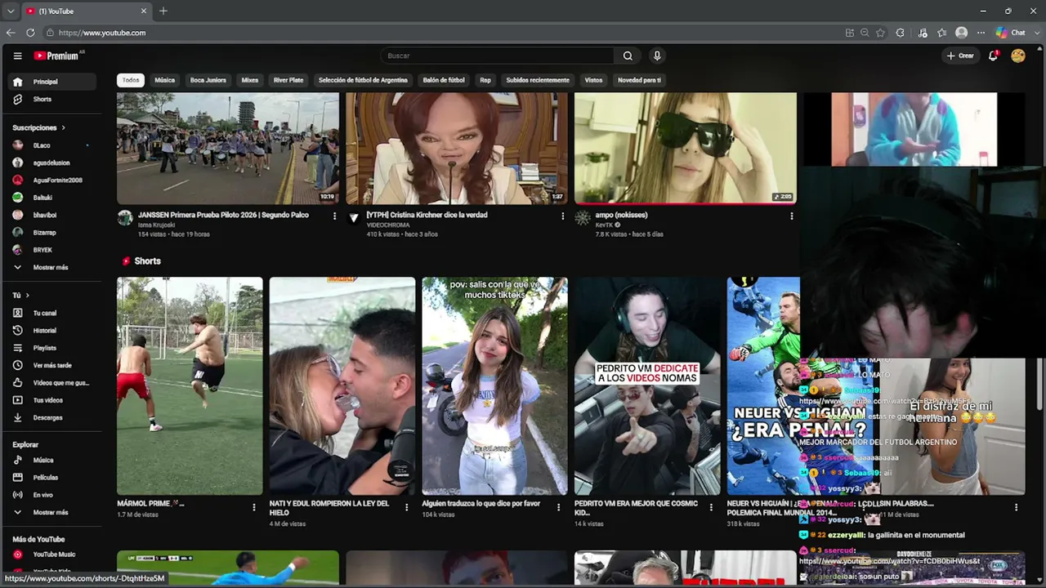Open Playlists in the sidebar
The image size is (1046, 588).
pyautogui.click(x=51, y=348)
